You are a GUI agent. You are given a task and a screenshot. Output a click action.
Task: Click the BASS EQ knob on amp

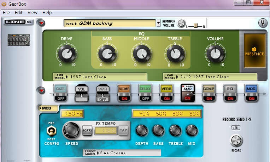(107, 54)
